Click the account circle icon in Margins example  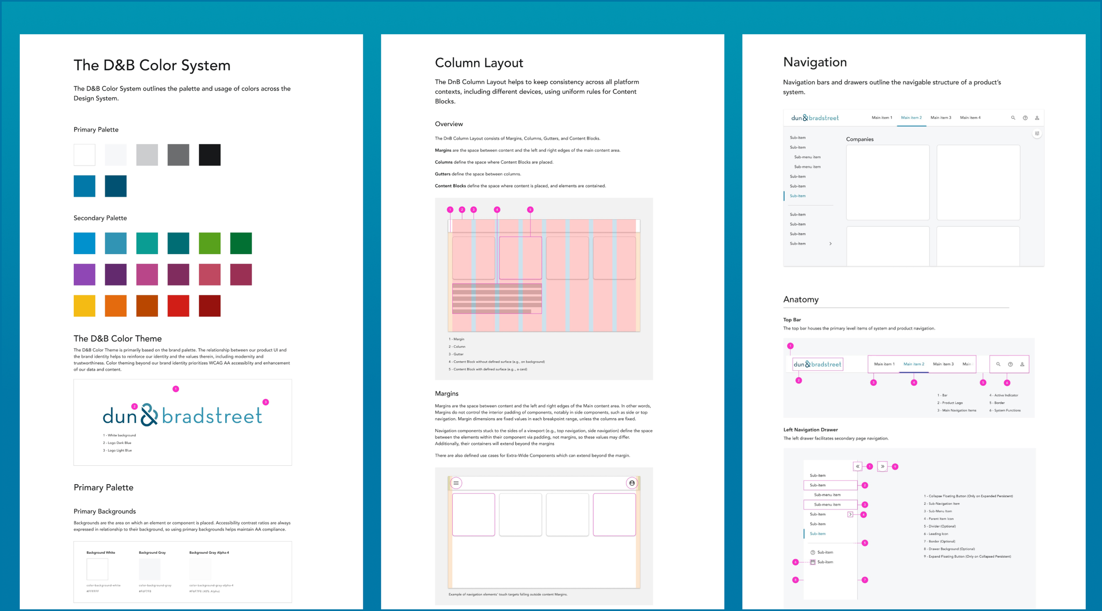pos(632,483)
